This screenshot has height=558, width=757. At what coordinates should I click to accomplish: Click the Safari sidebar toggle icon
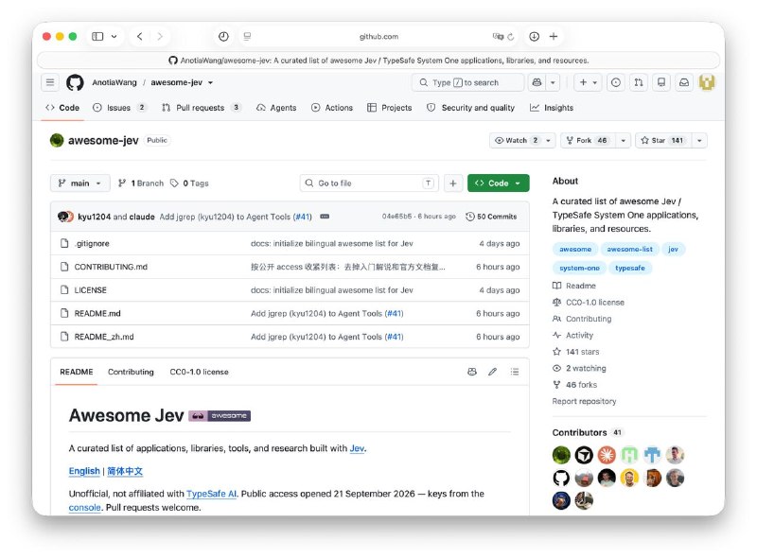[x=97, y=36]
